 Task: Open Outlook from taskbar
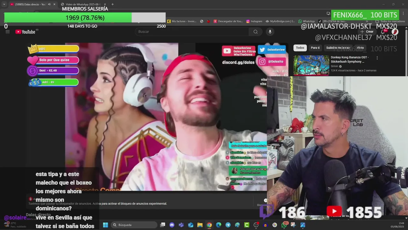[x=191, y=225]
